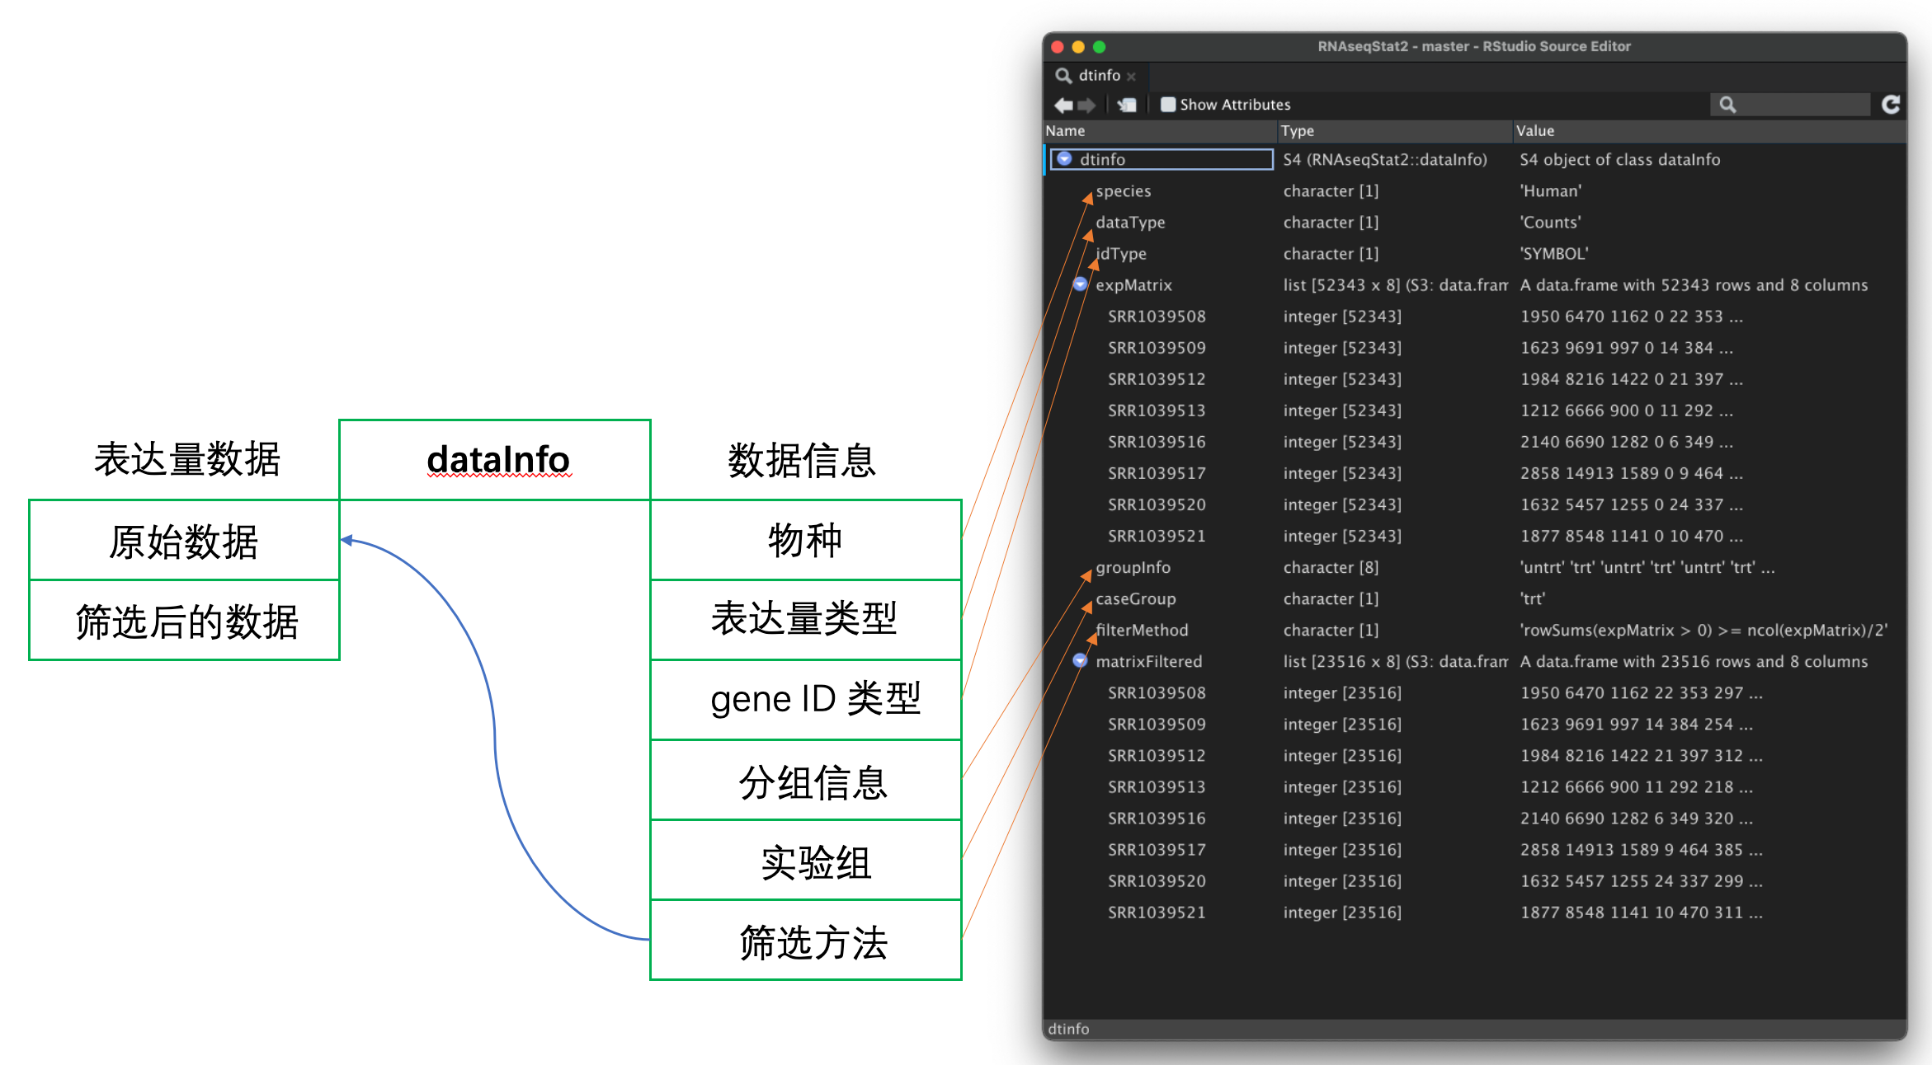Click the 'list [23516 x 8]' type cell
Image resolution: width=1932 pixels, height=1065 pixels.
click(1396, 661)
